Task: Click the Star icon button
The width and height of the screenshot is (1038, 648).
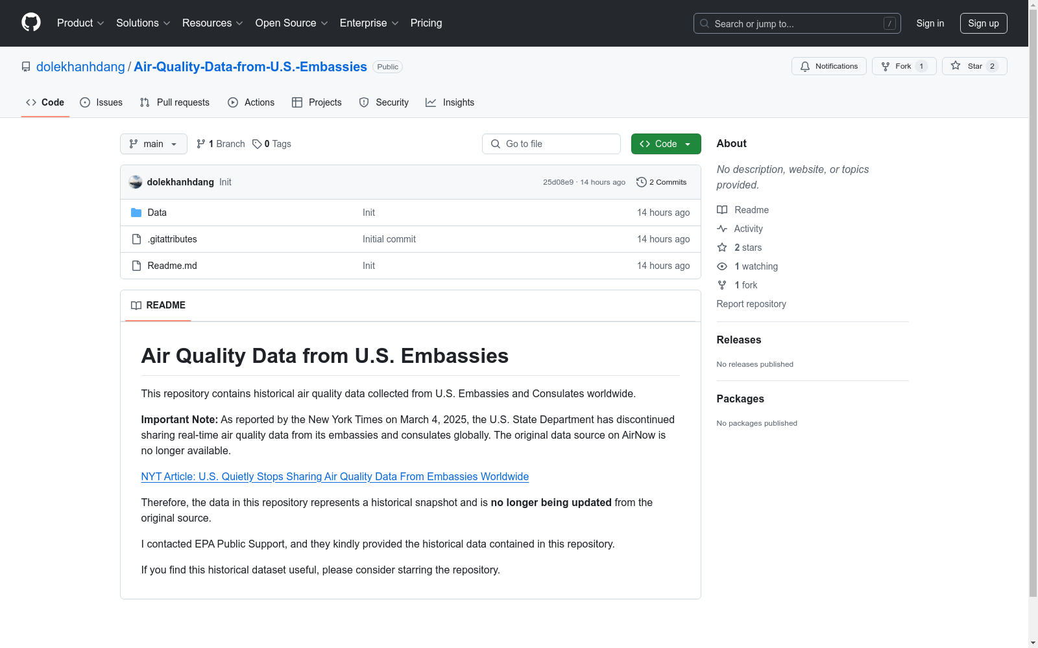Action: tap(956, 66)
